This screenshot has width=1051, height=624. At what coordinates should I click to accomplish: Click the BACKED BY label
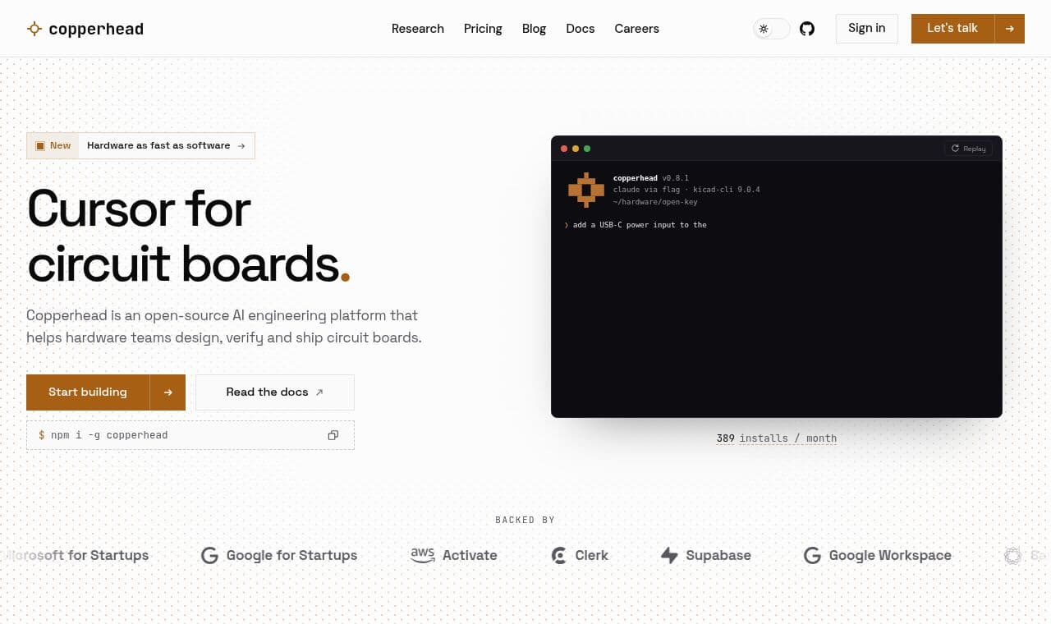[x=525, y=520]
